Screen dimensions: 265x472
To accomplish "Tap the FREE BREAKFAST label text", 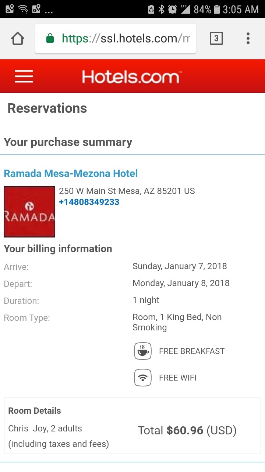I will click(x=191, y=351).
